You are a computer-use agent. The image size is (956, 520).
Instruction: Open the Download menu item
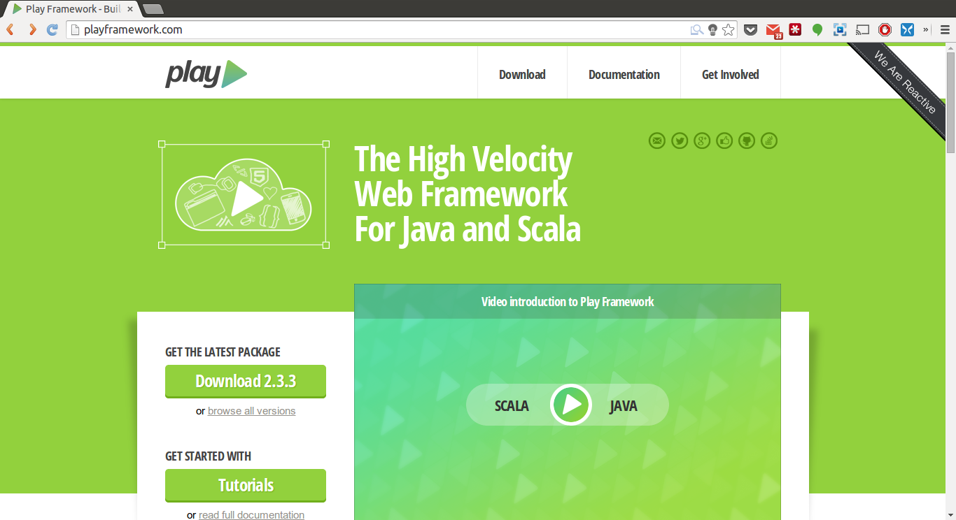tap(522, 75)
